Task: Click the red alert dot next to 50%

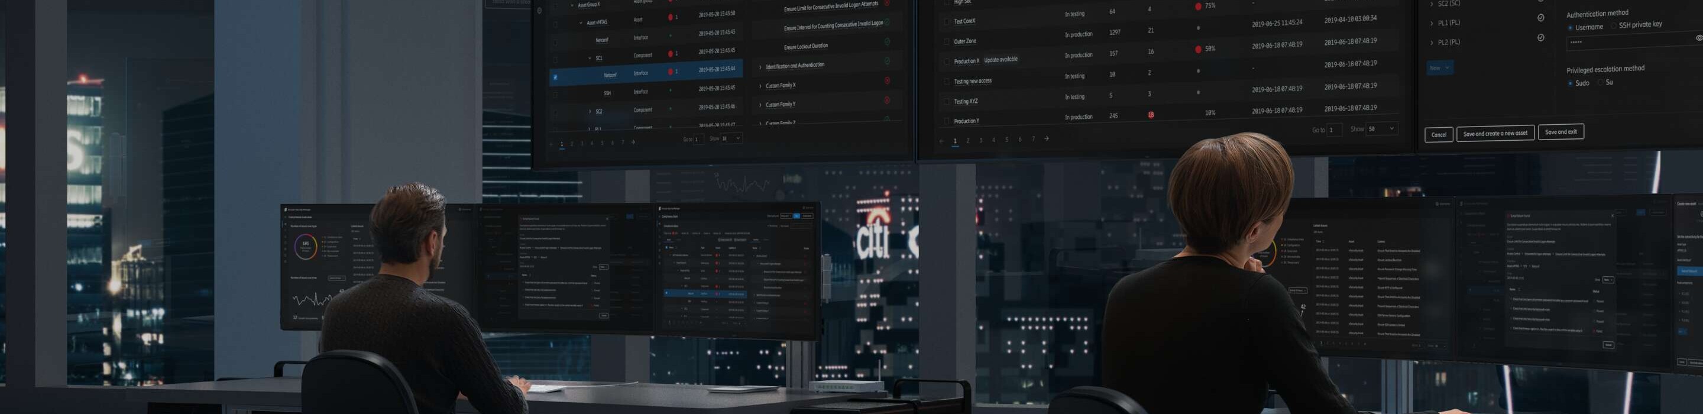Action: click(1199, 50)
